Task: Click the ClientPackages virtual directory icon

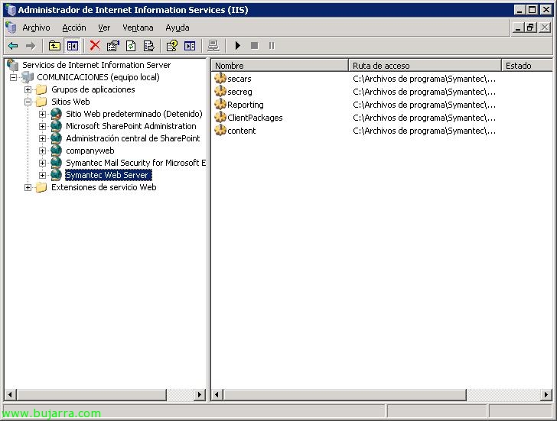Action: click(220, 118)
